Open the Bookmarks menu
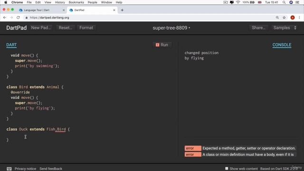The width and height of the screenshot is (304, 171). point(76,2)
